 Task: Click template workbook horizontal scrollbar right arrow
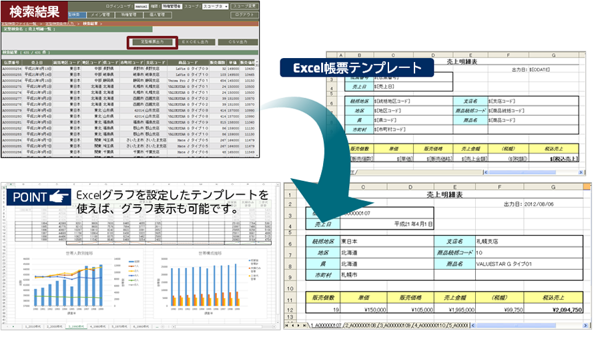click(x=581, y=172)
